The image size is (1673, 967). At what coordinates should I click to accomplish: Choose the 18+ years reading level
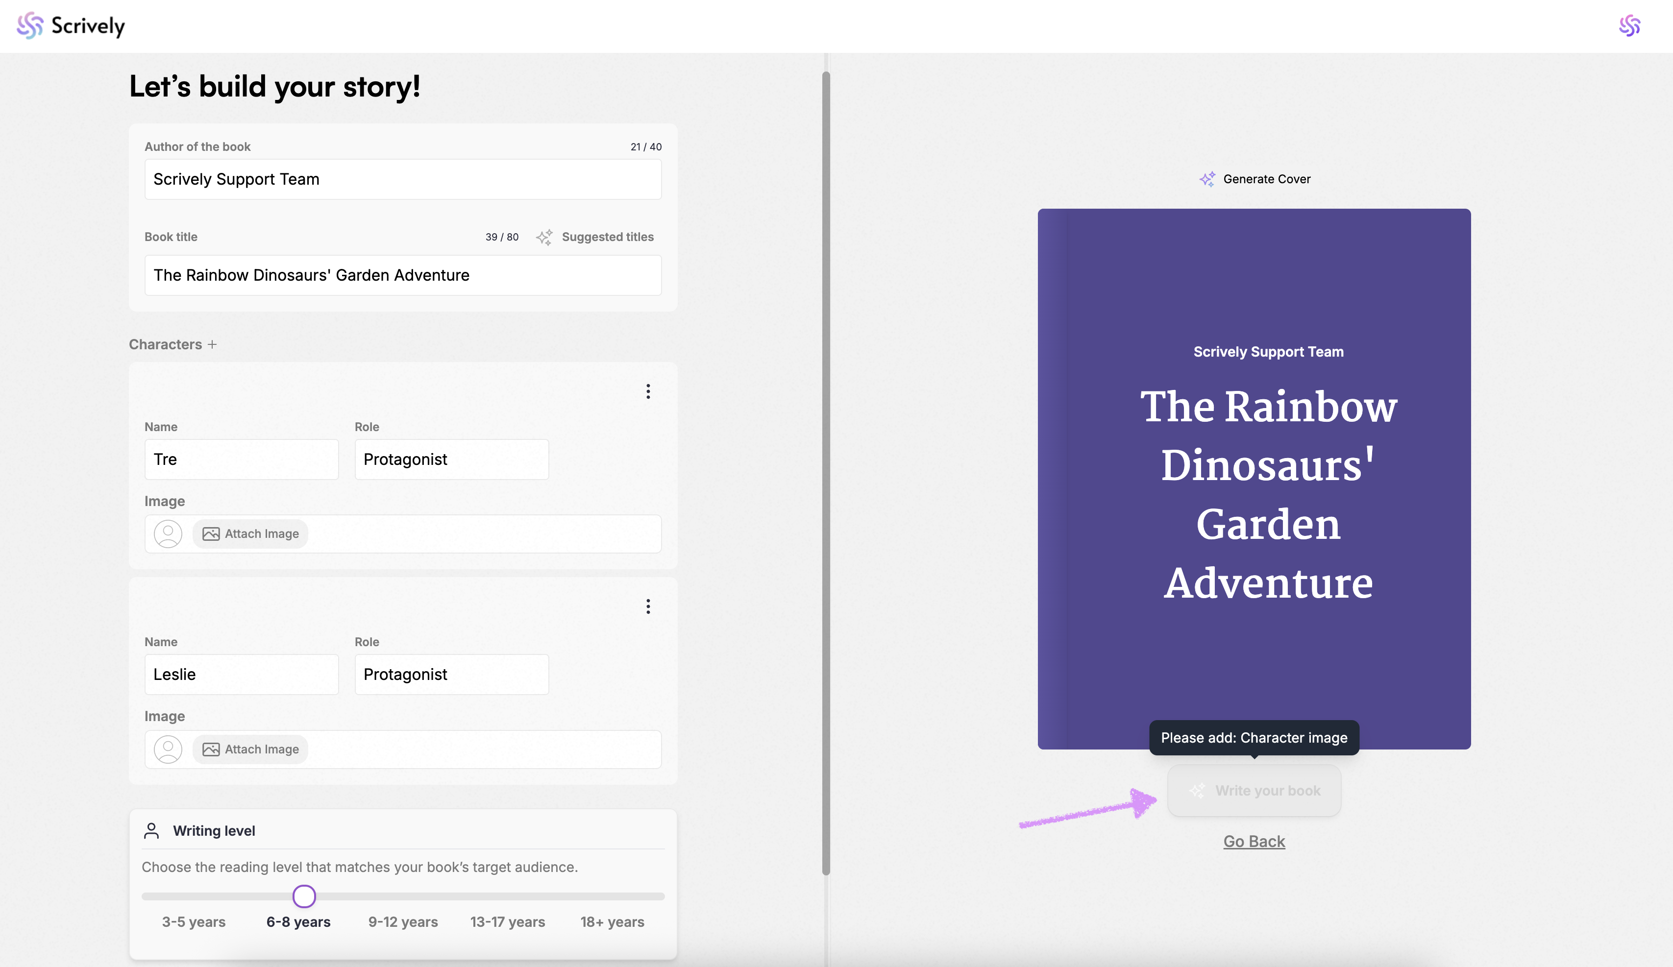pyautogui.click(x=612, y=921)
